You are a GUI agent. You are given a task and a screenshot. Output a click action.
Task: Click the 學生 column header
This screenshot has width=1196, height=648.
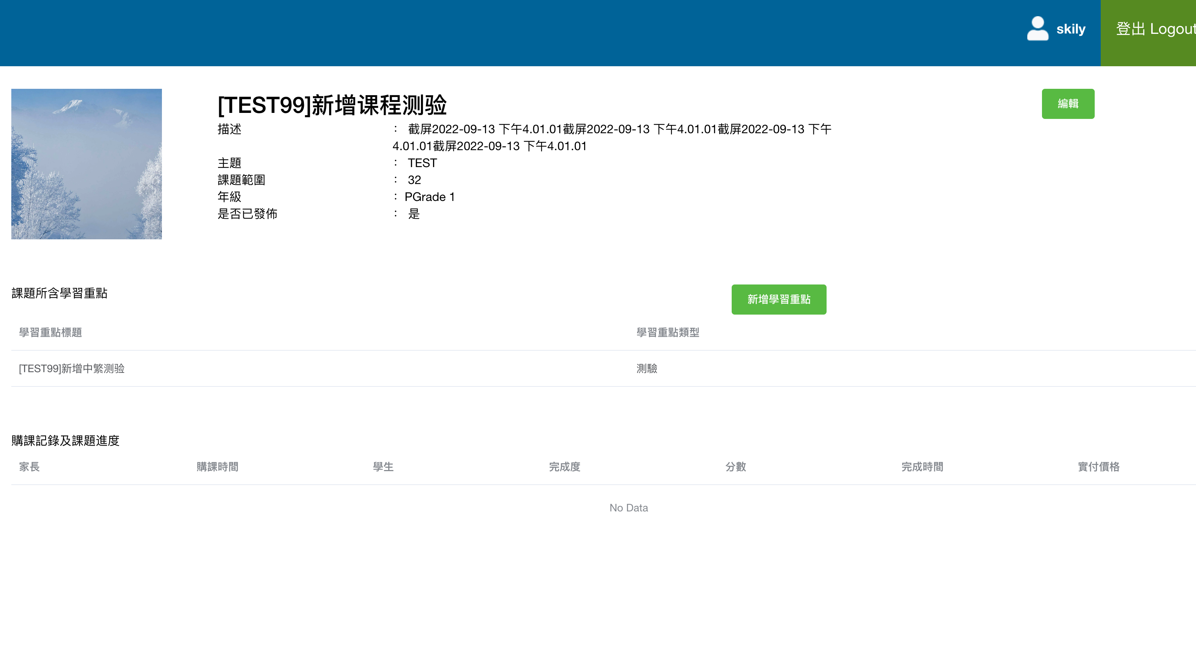[x=383, y=467]
